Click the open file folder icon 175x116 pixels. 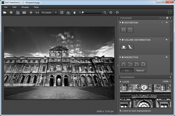click(5, 12)
